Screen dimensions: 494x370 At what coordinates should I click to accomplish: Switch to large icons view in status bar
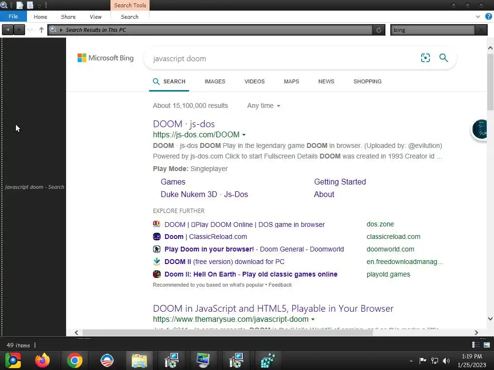click(x=487, y=345)
